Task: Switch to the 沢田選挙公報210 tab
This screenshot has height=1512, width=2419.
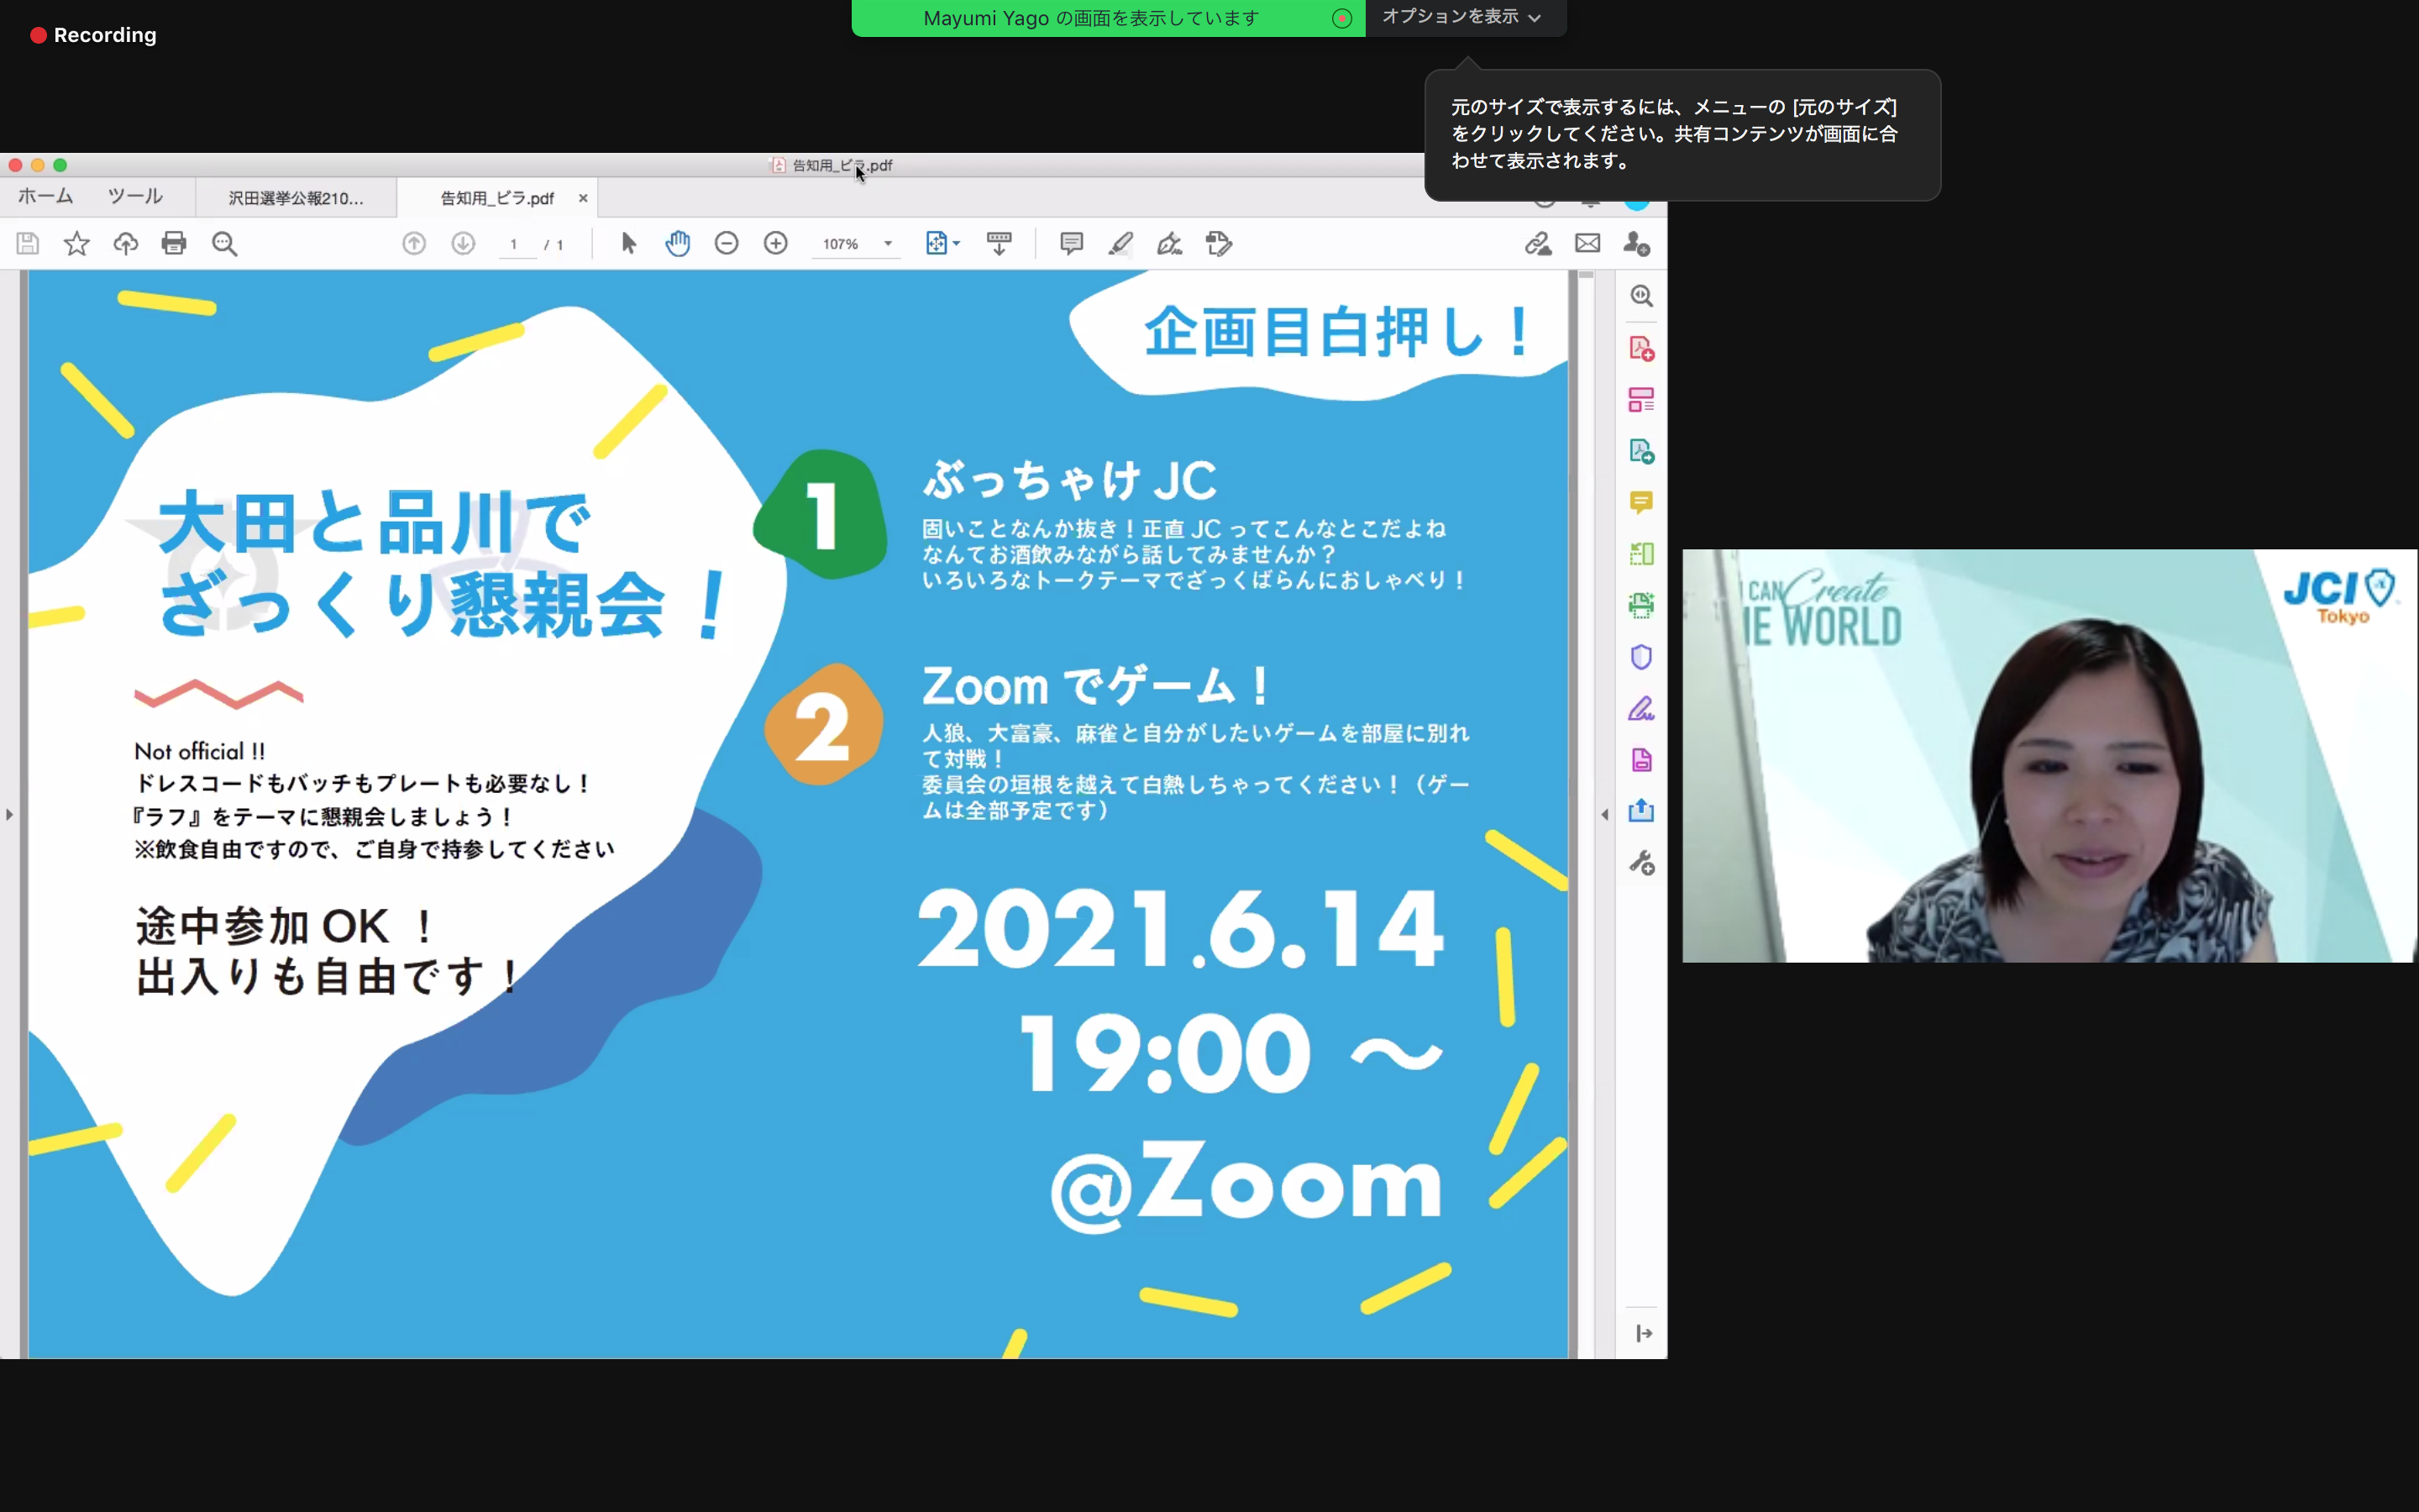Action: pyautogui.click(x=296, y=198)
